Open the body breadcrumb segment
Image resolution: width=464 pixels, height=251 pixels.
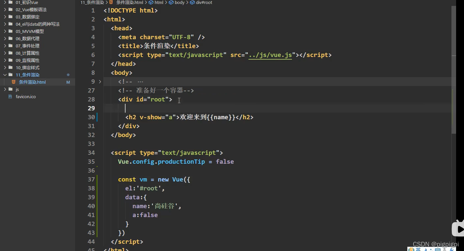click(180, 2)
